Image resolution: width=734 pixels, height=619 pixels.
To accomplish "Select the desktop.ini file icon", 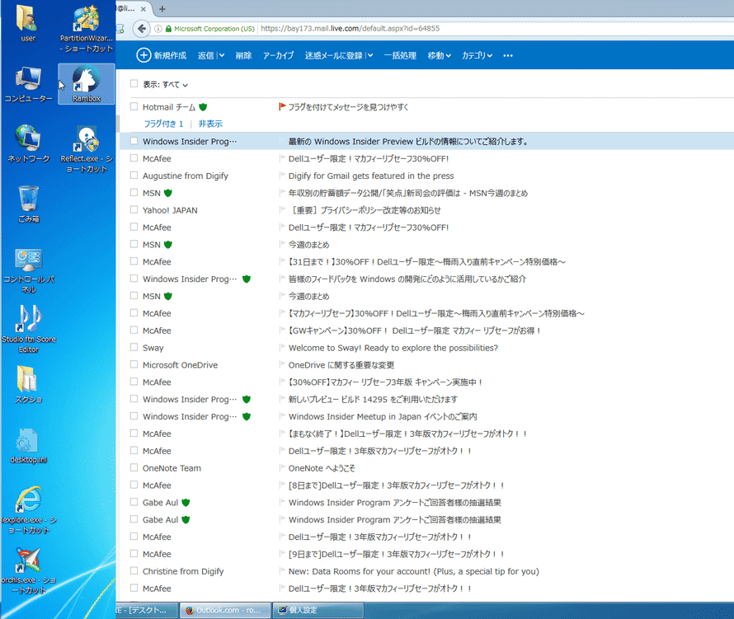I will point(28,445).
